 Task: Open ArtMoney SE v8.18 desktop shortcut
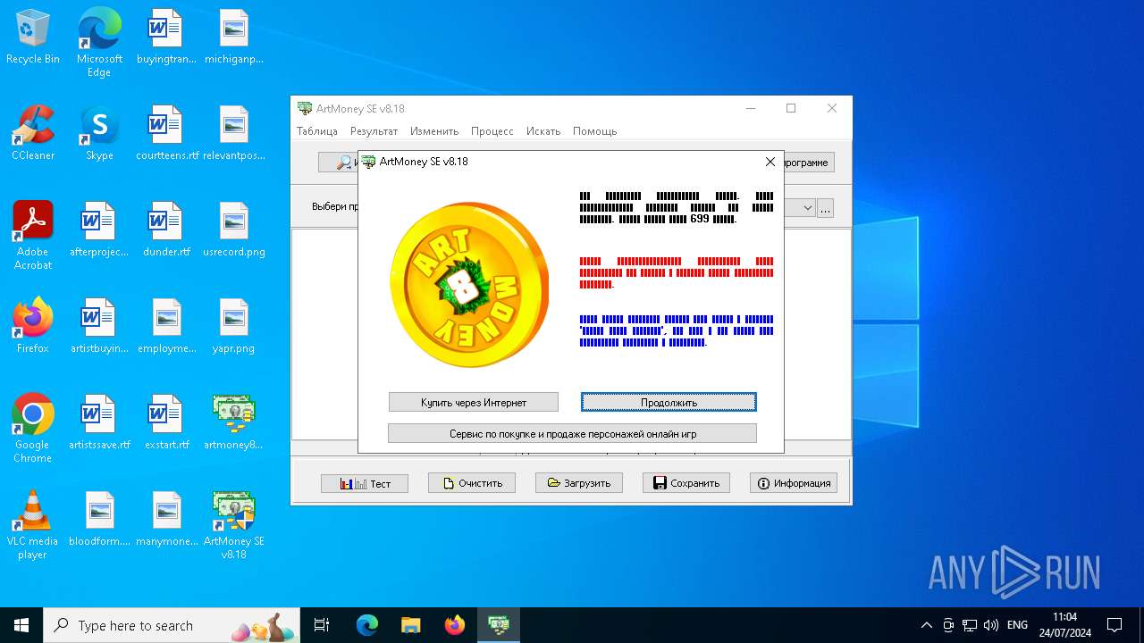tap(234, 525)
